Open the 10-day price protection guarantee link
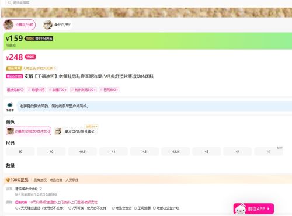This screenshot has width=292, height=216. click(56, 202)
